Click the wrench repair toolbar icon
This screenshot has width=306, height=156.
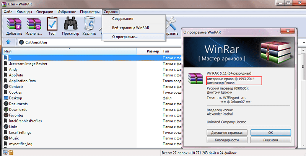[171, 23]
